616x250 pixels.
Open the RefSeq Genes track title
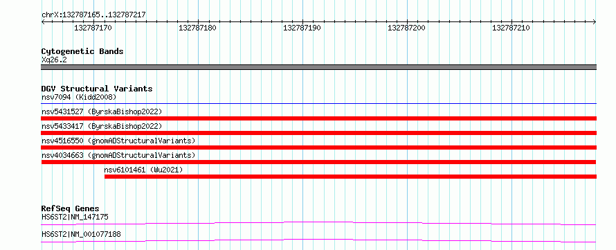click(71, 208)
